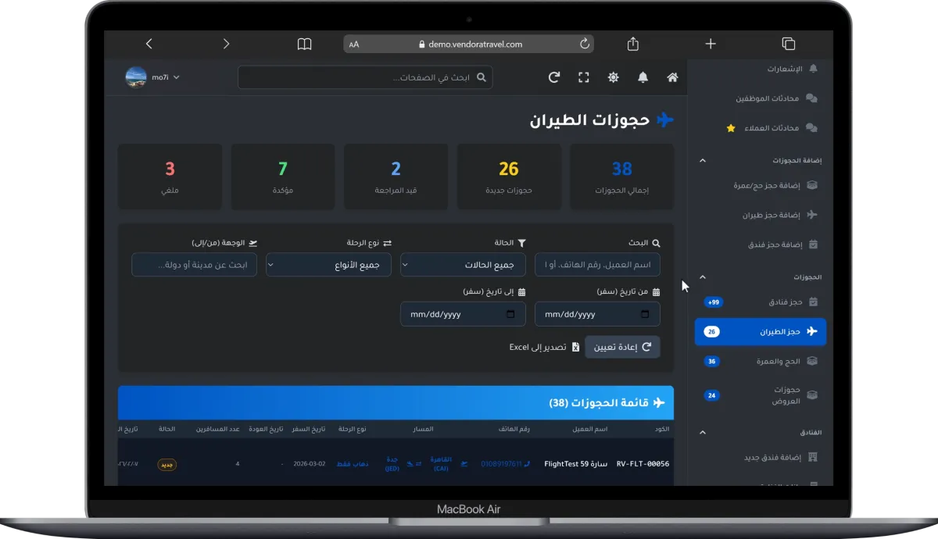Image resolution: width=938 pixels, height=539 pixels.
Task: Click the اسم العميل column header
Action: [590, 429]
